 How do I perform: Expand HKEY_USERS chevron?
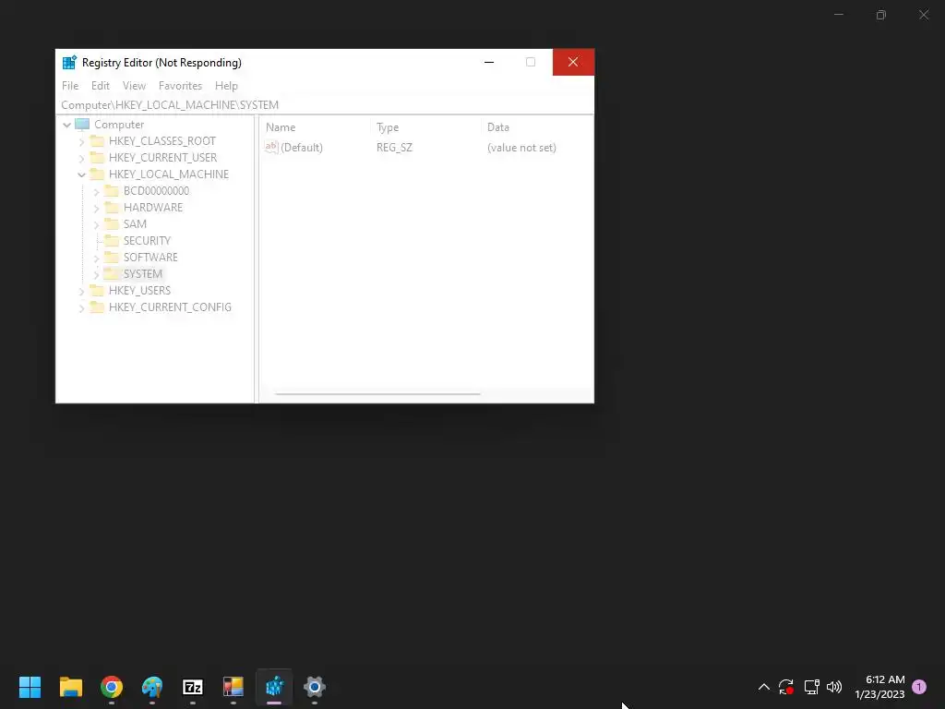pos(81,291)
